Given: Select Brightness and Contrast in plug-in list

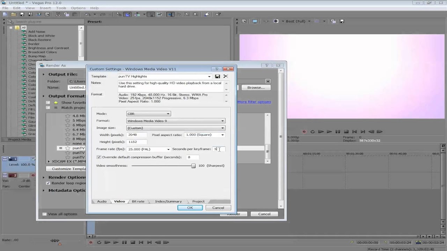Looking at the screenshot, I should (x=49, y=48).
